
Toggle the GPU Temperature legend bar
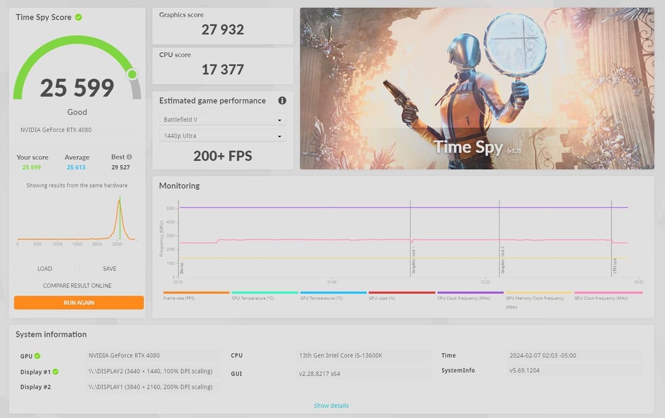pyautogui.click(x=333, y=292)
